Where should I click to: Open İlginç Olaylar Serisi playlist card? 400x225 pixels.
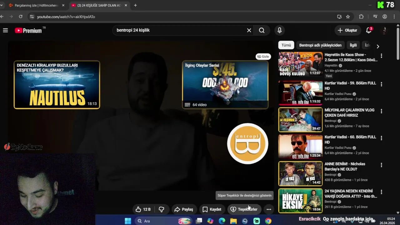[225, 85]
